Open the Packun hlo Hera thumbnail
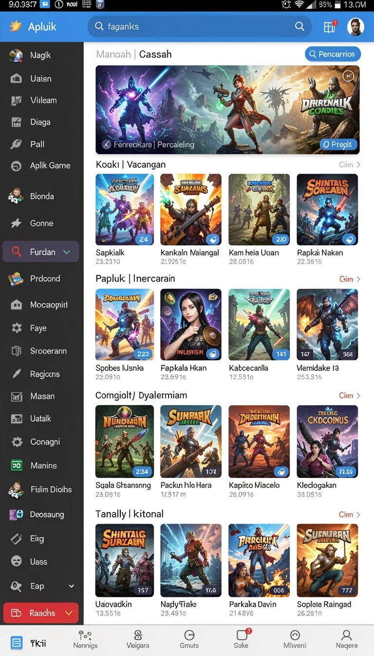 coord(191,441)
